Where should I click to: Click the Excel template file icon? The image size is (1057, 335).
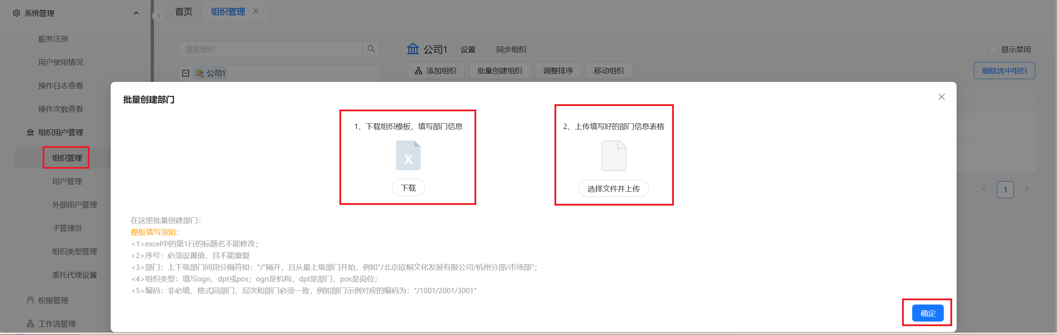(x=408, y=155)
